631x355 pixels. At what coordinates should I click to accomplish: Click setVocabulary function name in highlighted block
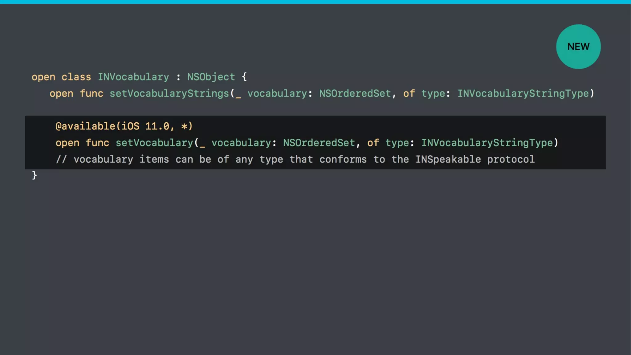(154, 143)
